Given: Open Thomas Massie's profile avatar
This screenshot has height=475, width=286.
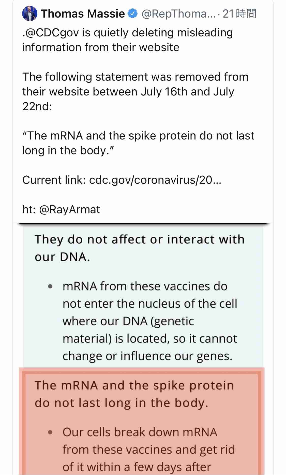Looking at the screenshot, I should tap(30, 13).
